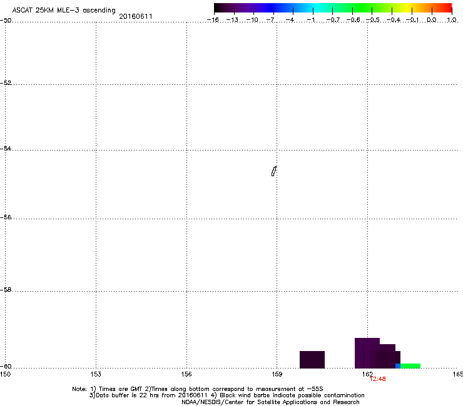Click the NOAA/NESDIS credit line
The height and width of the screenshot is (406, 463).
(x=270, y=402)
